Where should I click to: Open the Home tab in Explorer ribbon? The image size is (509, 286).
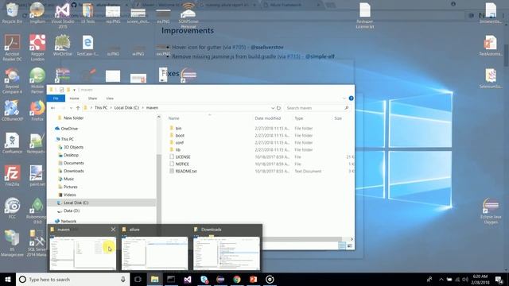pos(74,99)
